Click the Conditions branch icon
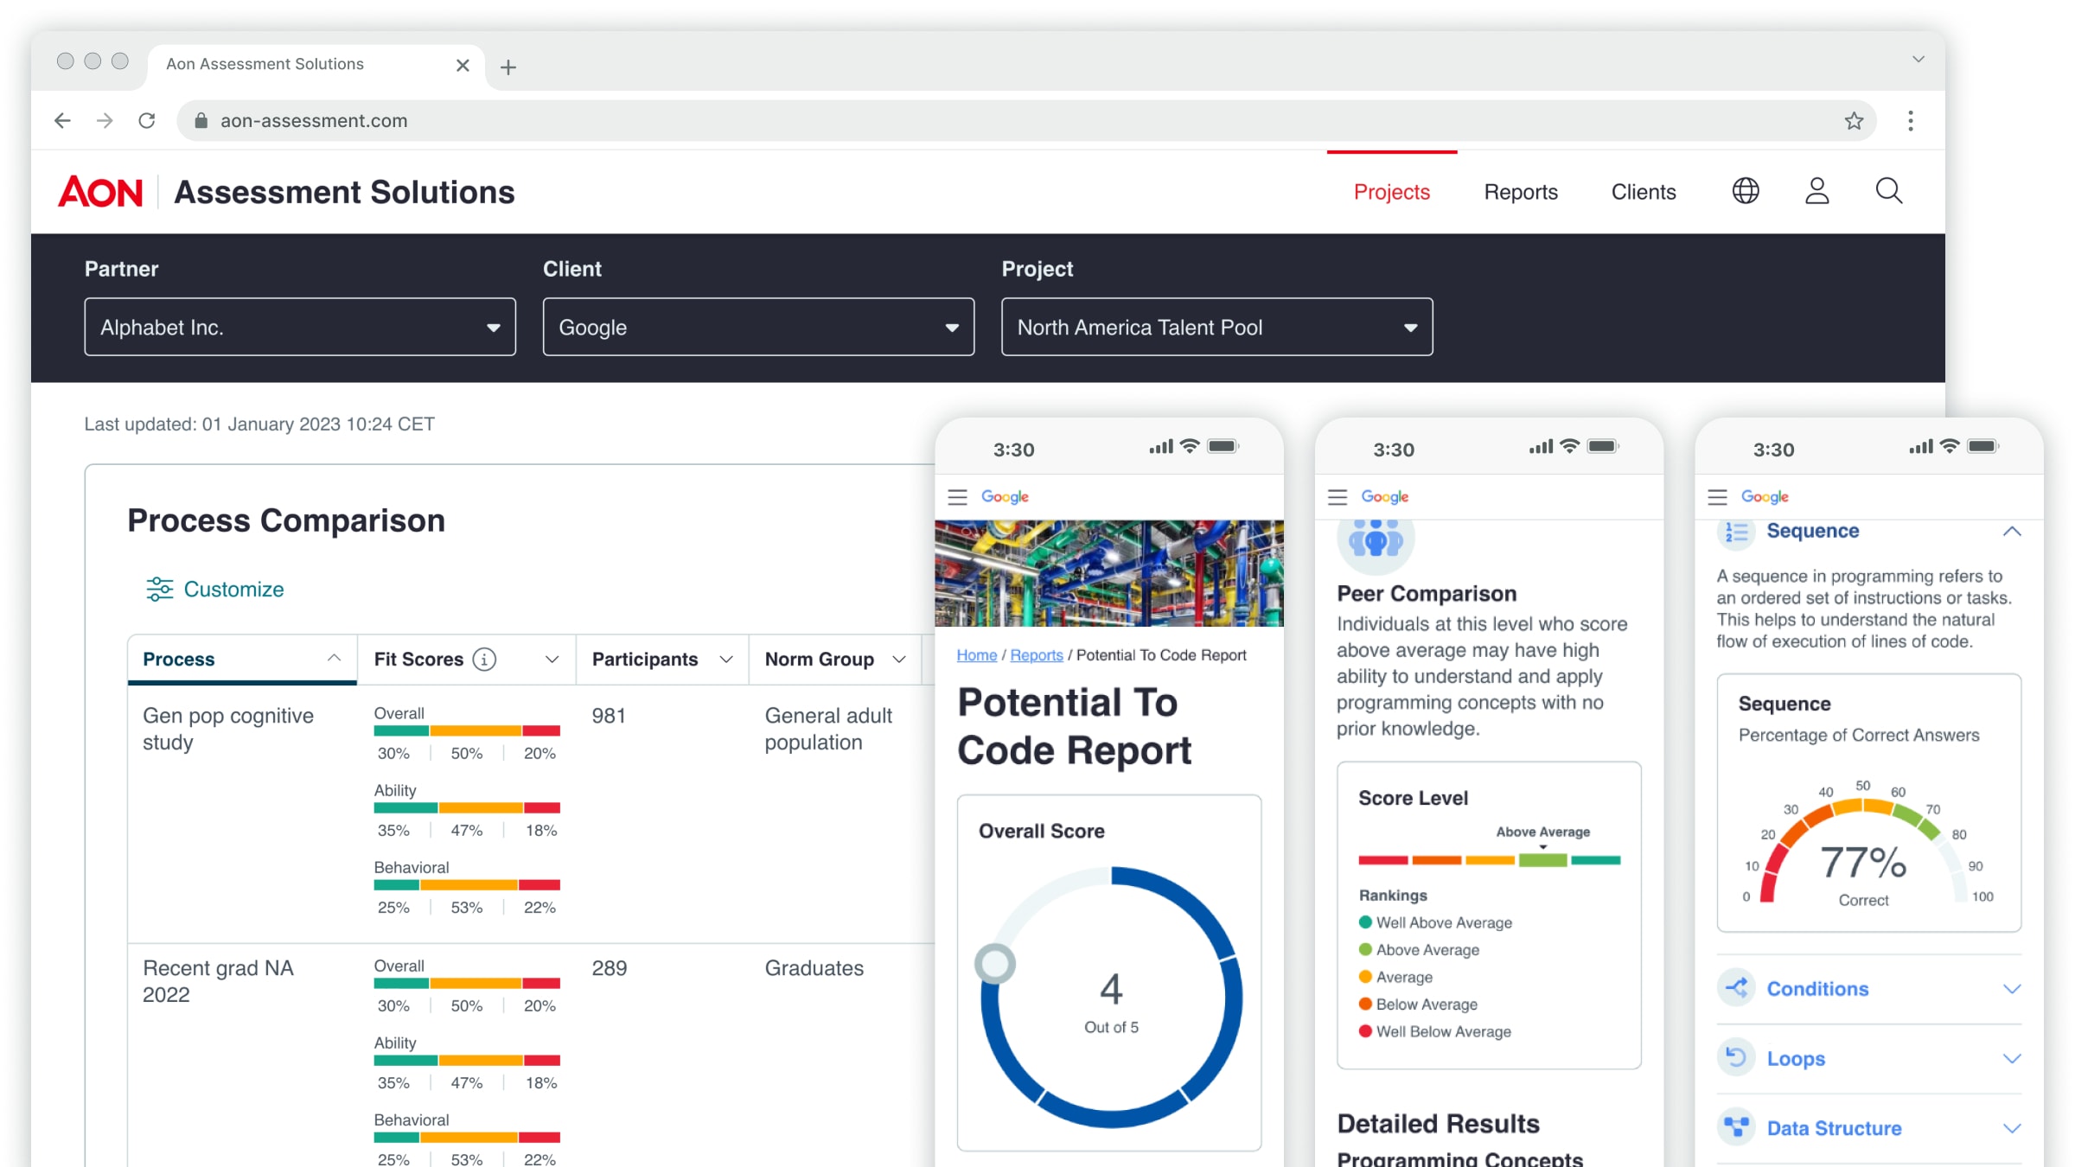The height and width of the screenshot is (1167, 2075). 1736,988
